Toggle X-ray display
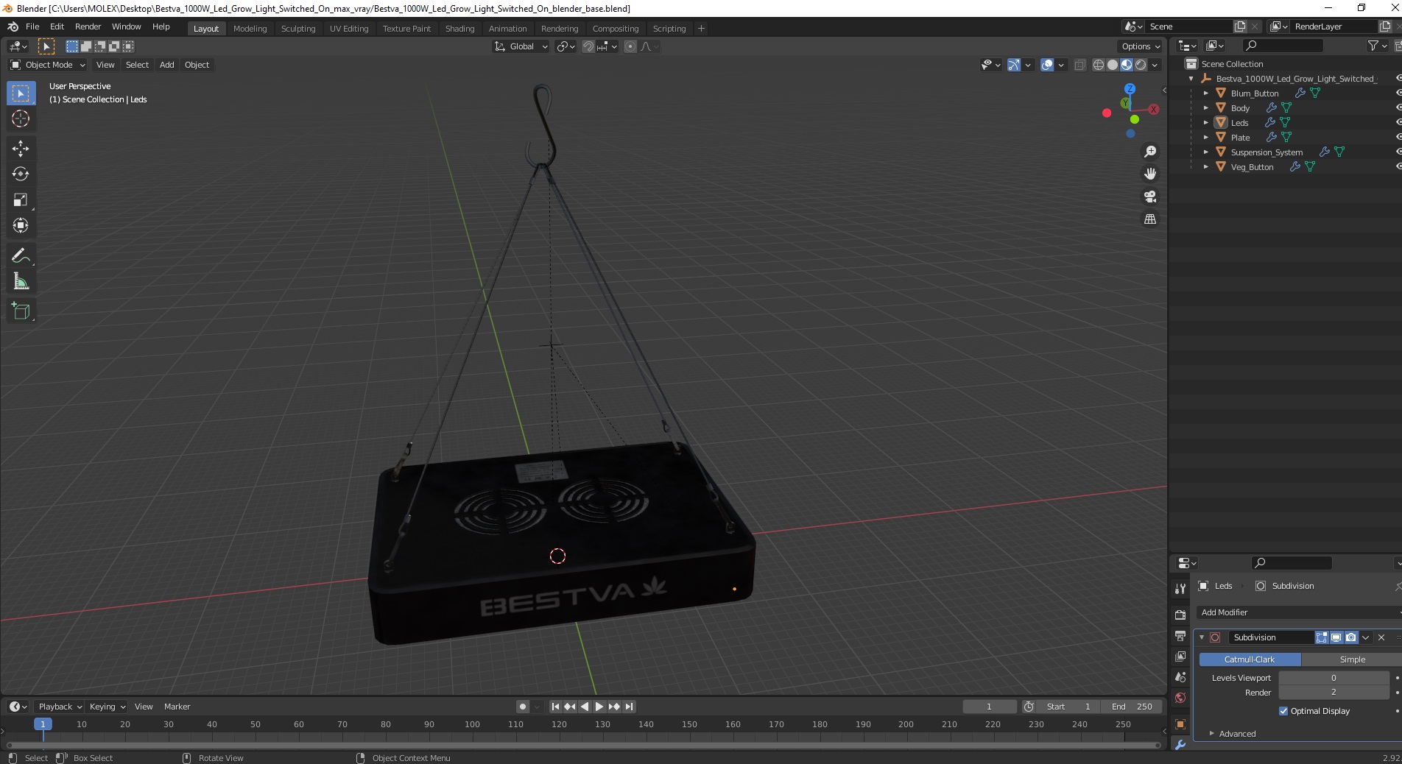 pyautogui.click(x=1079, y=65)
